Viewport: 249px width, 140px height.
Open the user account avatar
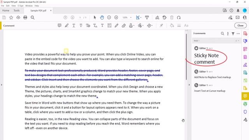tap(245, 10)
